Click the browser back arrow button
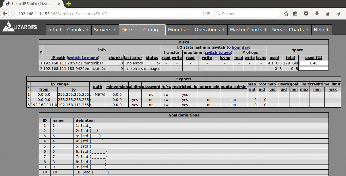 tap(5, 14)
